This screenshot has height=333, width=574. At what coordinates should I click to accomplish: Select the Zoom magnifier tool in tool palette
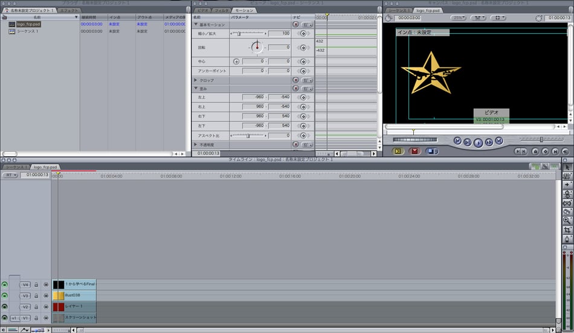567,220
